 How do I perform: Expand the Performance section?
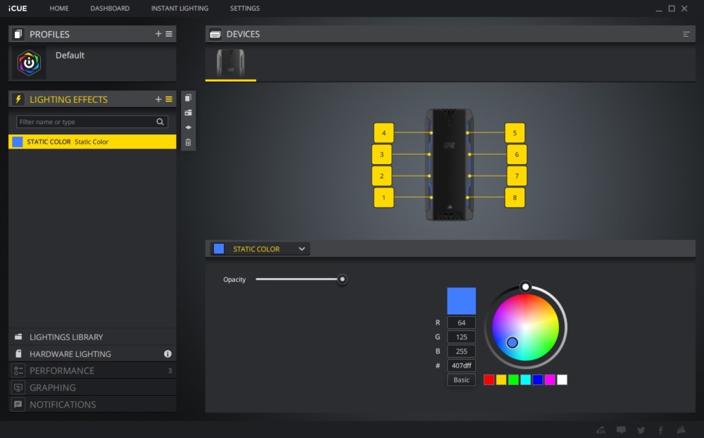tap(92, 370)
